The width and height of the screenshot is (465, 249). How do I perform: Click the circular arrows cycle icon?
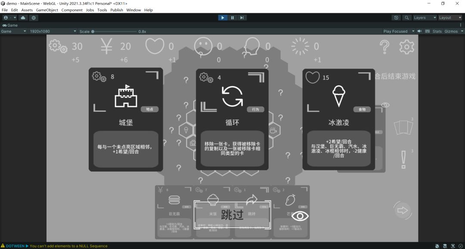tap(232, 96)
